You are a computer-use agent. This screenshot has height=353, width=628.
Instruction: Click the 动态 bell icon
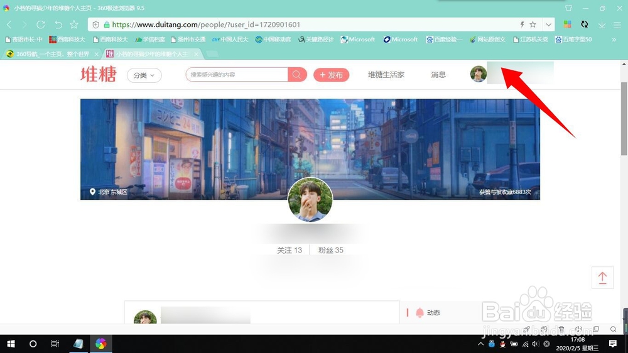pyautogui.click(x=420, y=313)
